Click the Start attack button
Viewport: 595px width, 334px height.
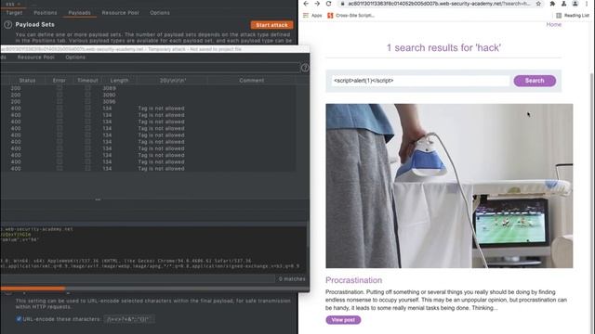coord(271,25)
